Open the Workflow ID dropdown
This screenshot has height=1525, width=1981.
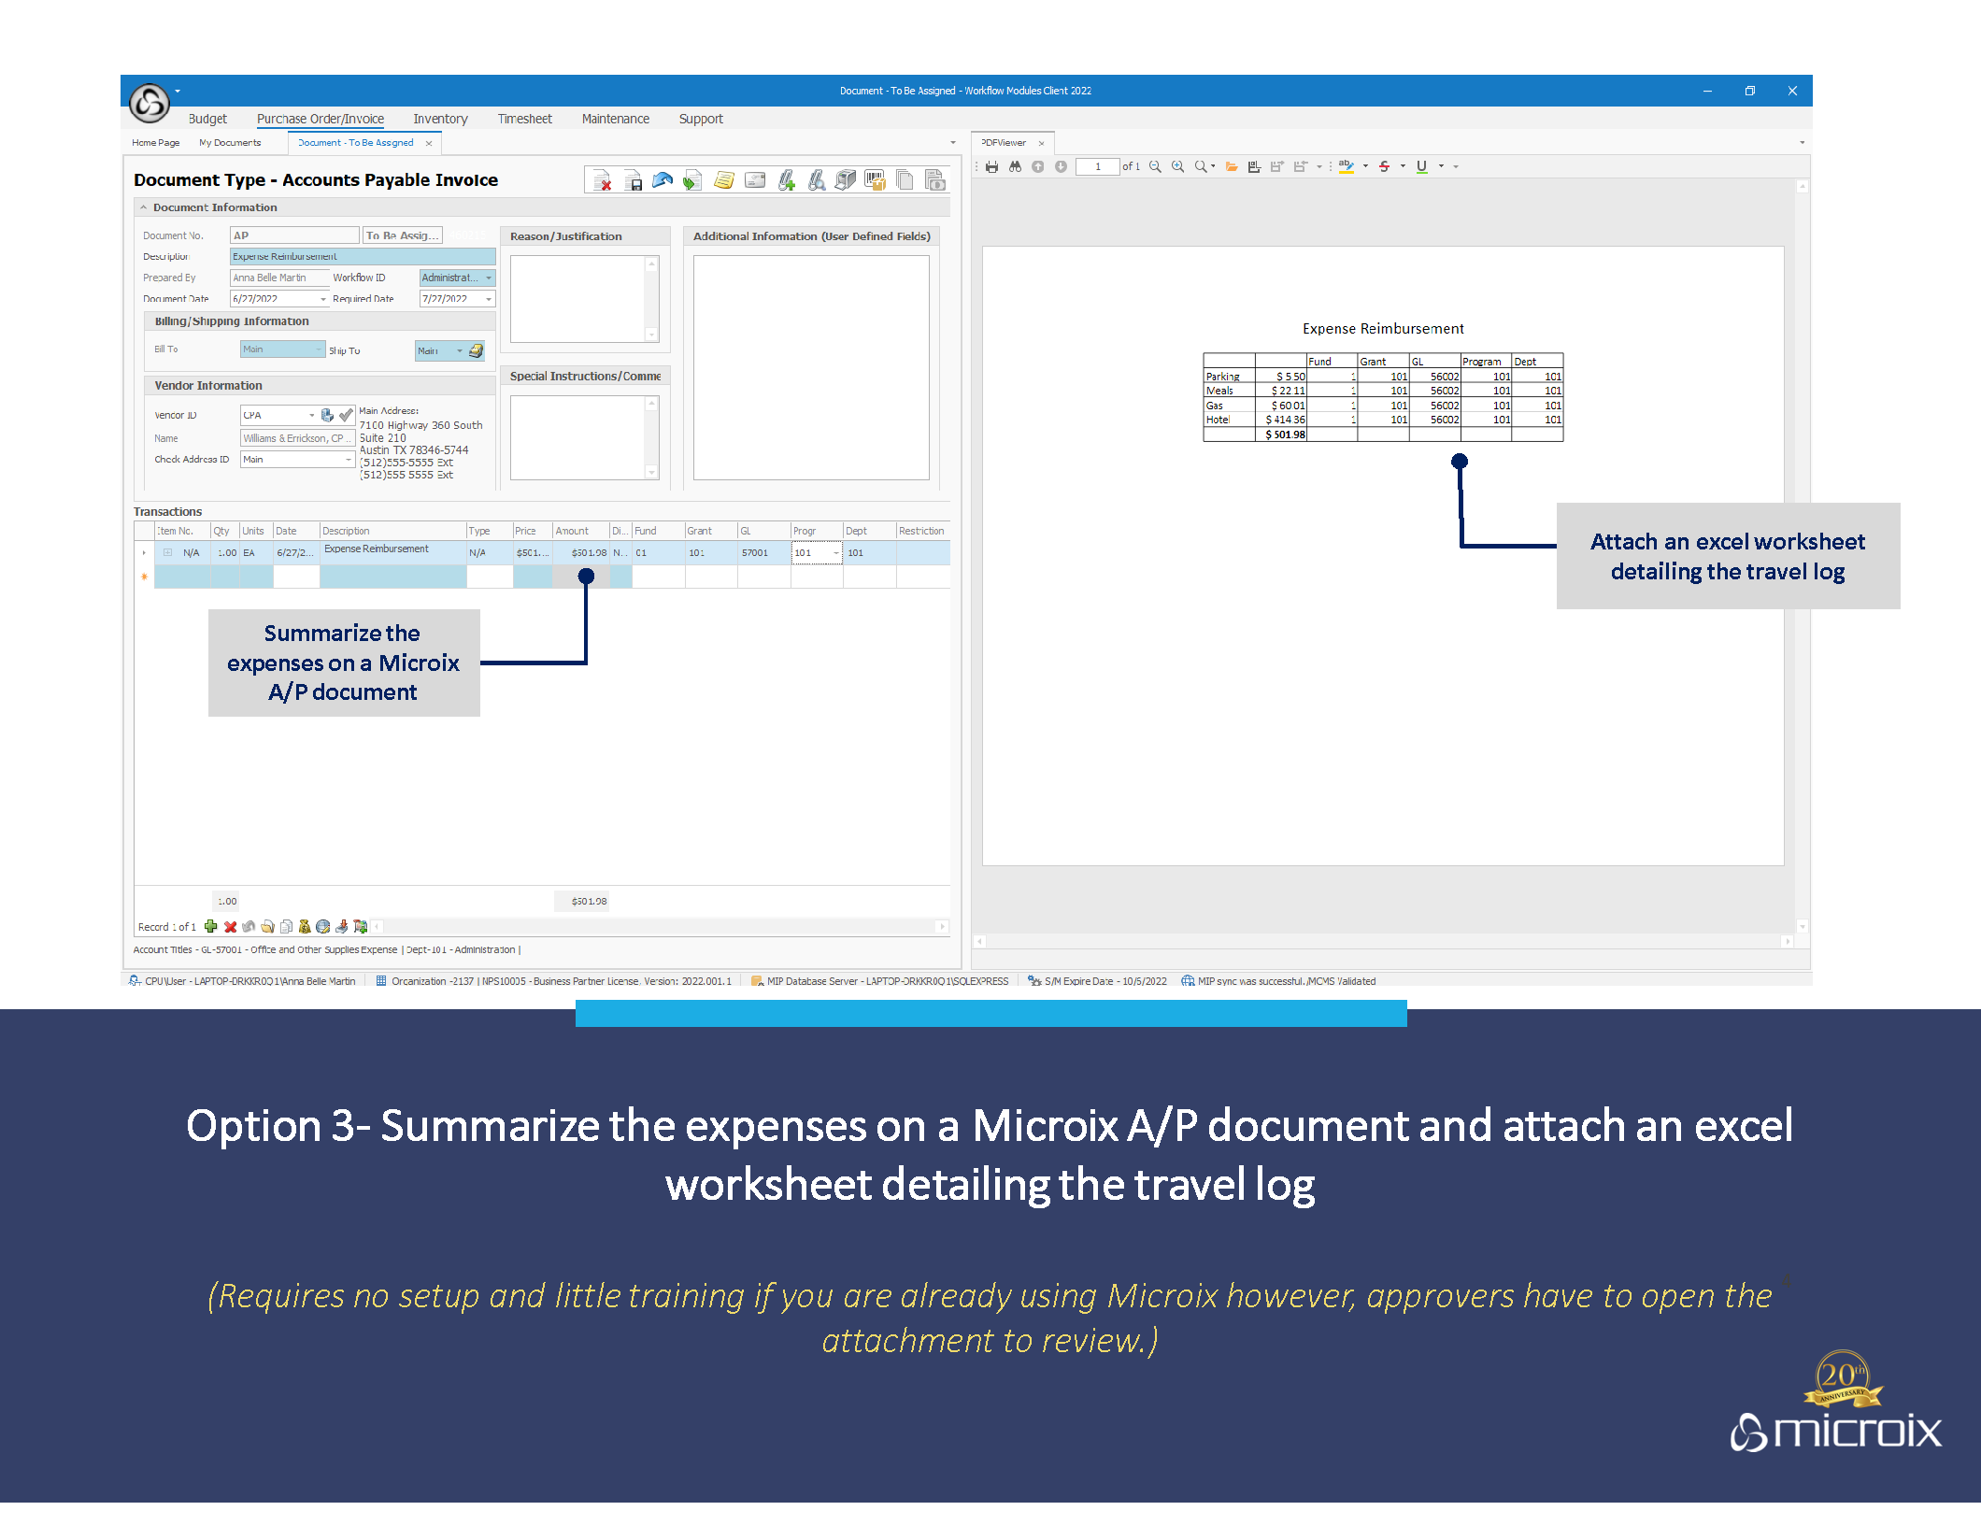click(488, 278)
